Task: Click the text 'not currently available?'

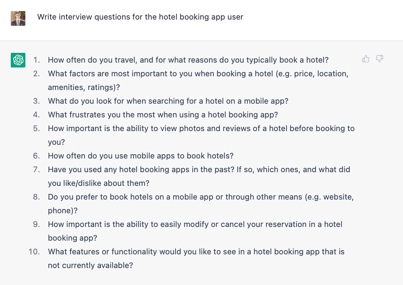Action: pos(90,265)
